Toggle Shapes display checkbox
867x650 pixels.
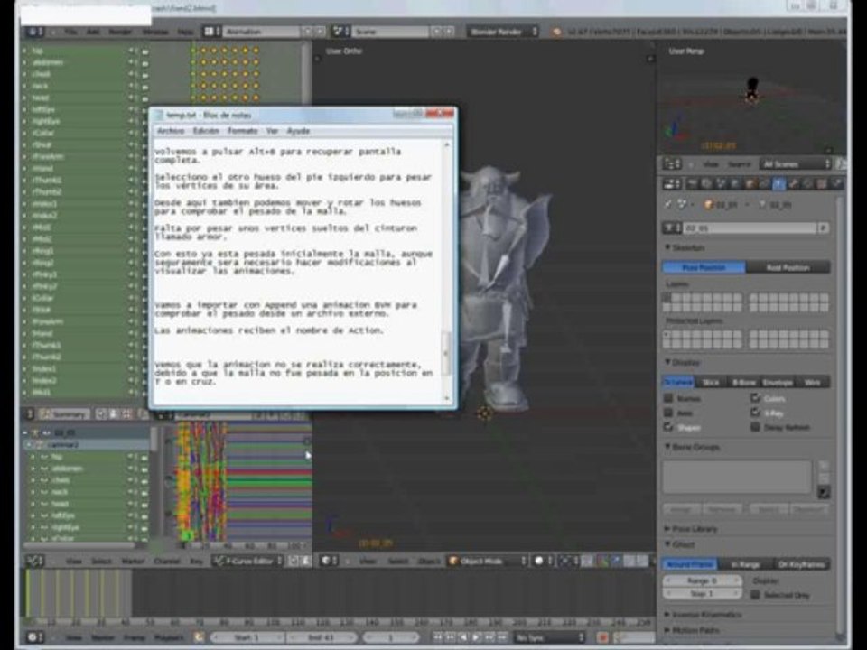(x=668, y=427)
